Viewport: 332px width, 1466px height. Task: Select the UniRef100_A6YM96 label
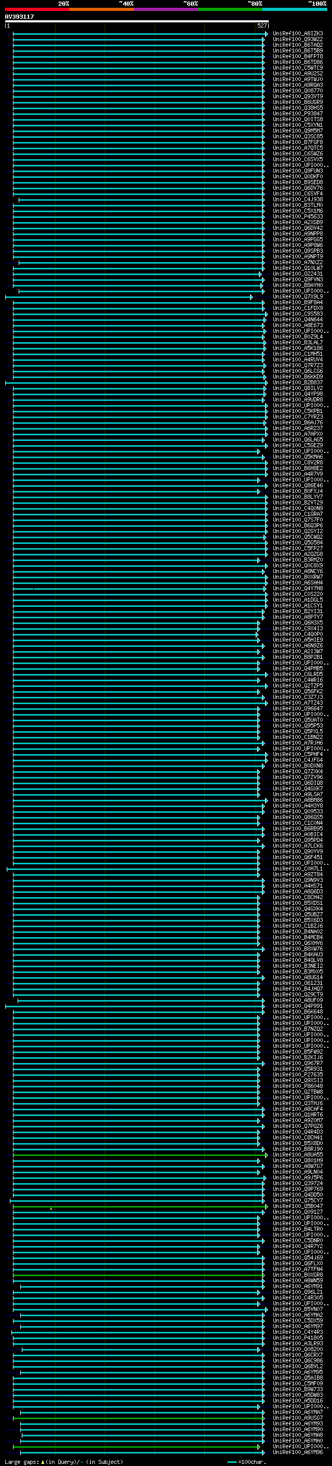(297, 1452)
